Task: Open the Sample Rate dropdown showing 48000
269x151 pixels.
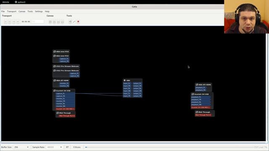Action: click(x=54, y=147)
